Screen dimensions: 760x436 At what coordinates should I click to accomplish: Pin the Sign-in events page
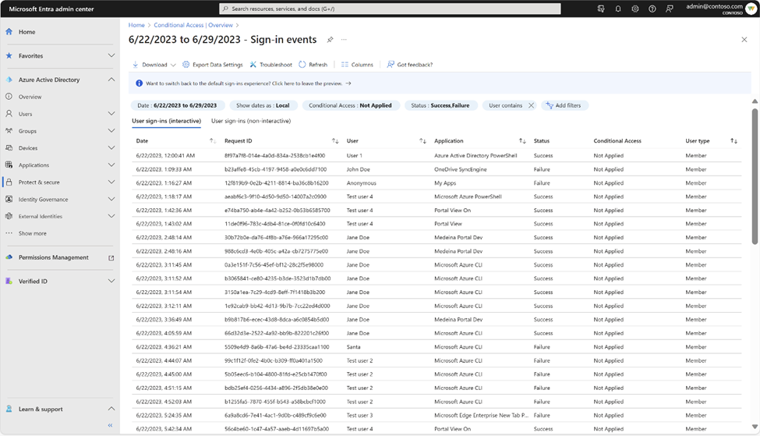click(x=330, y=40)
